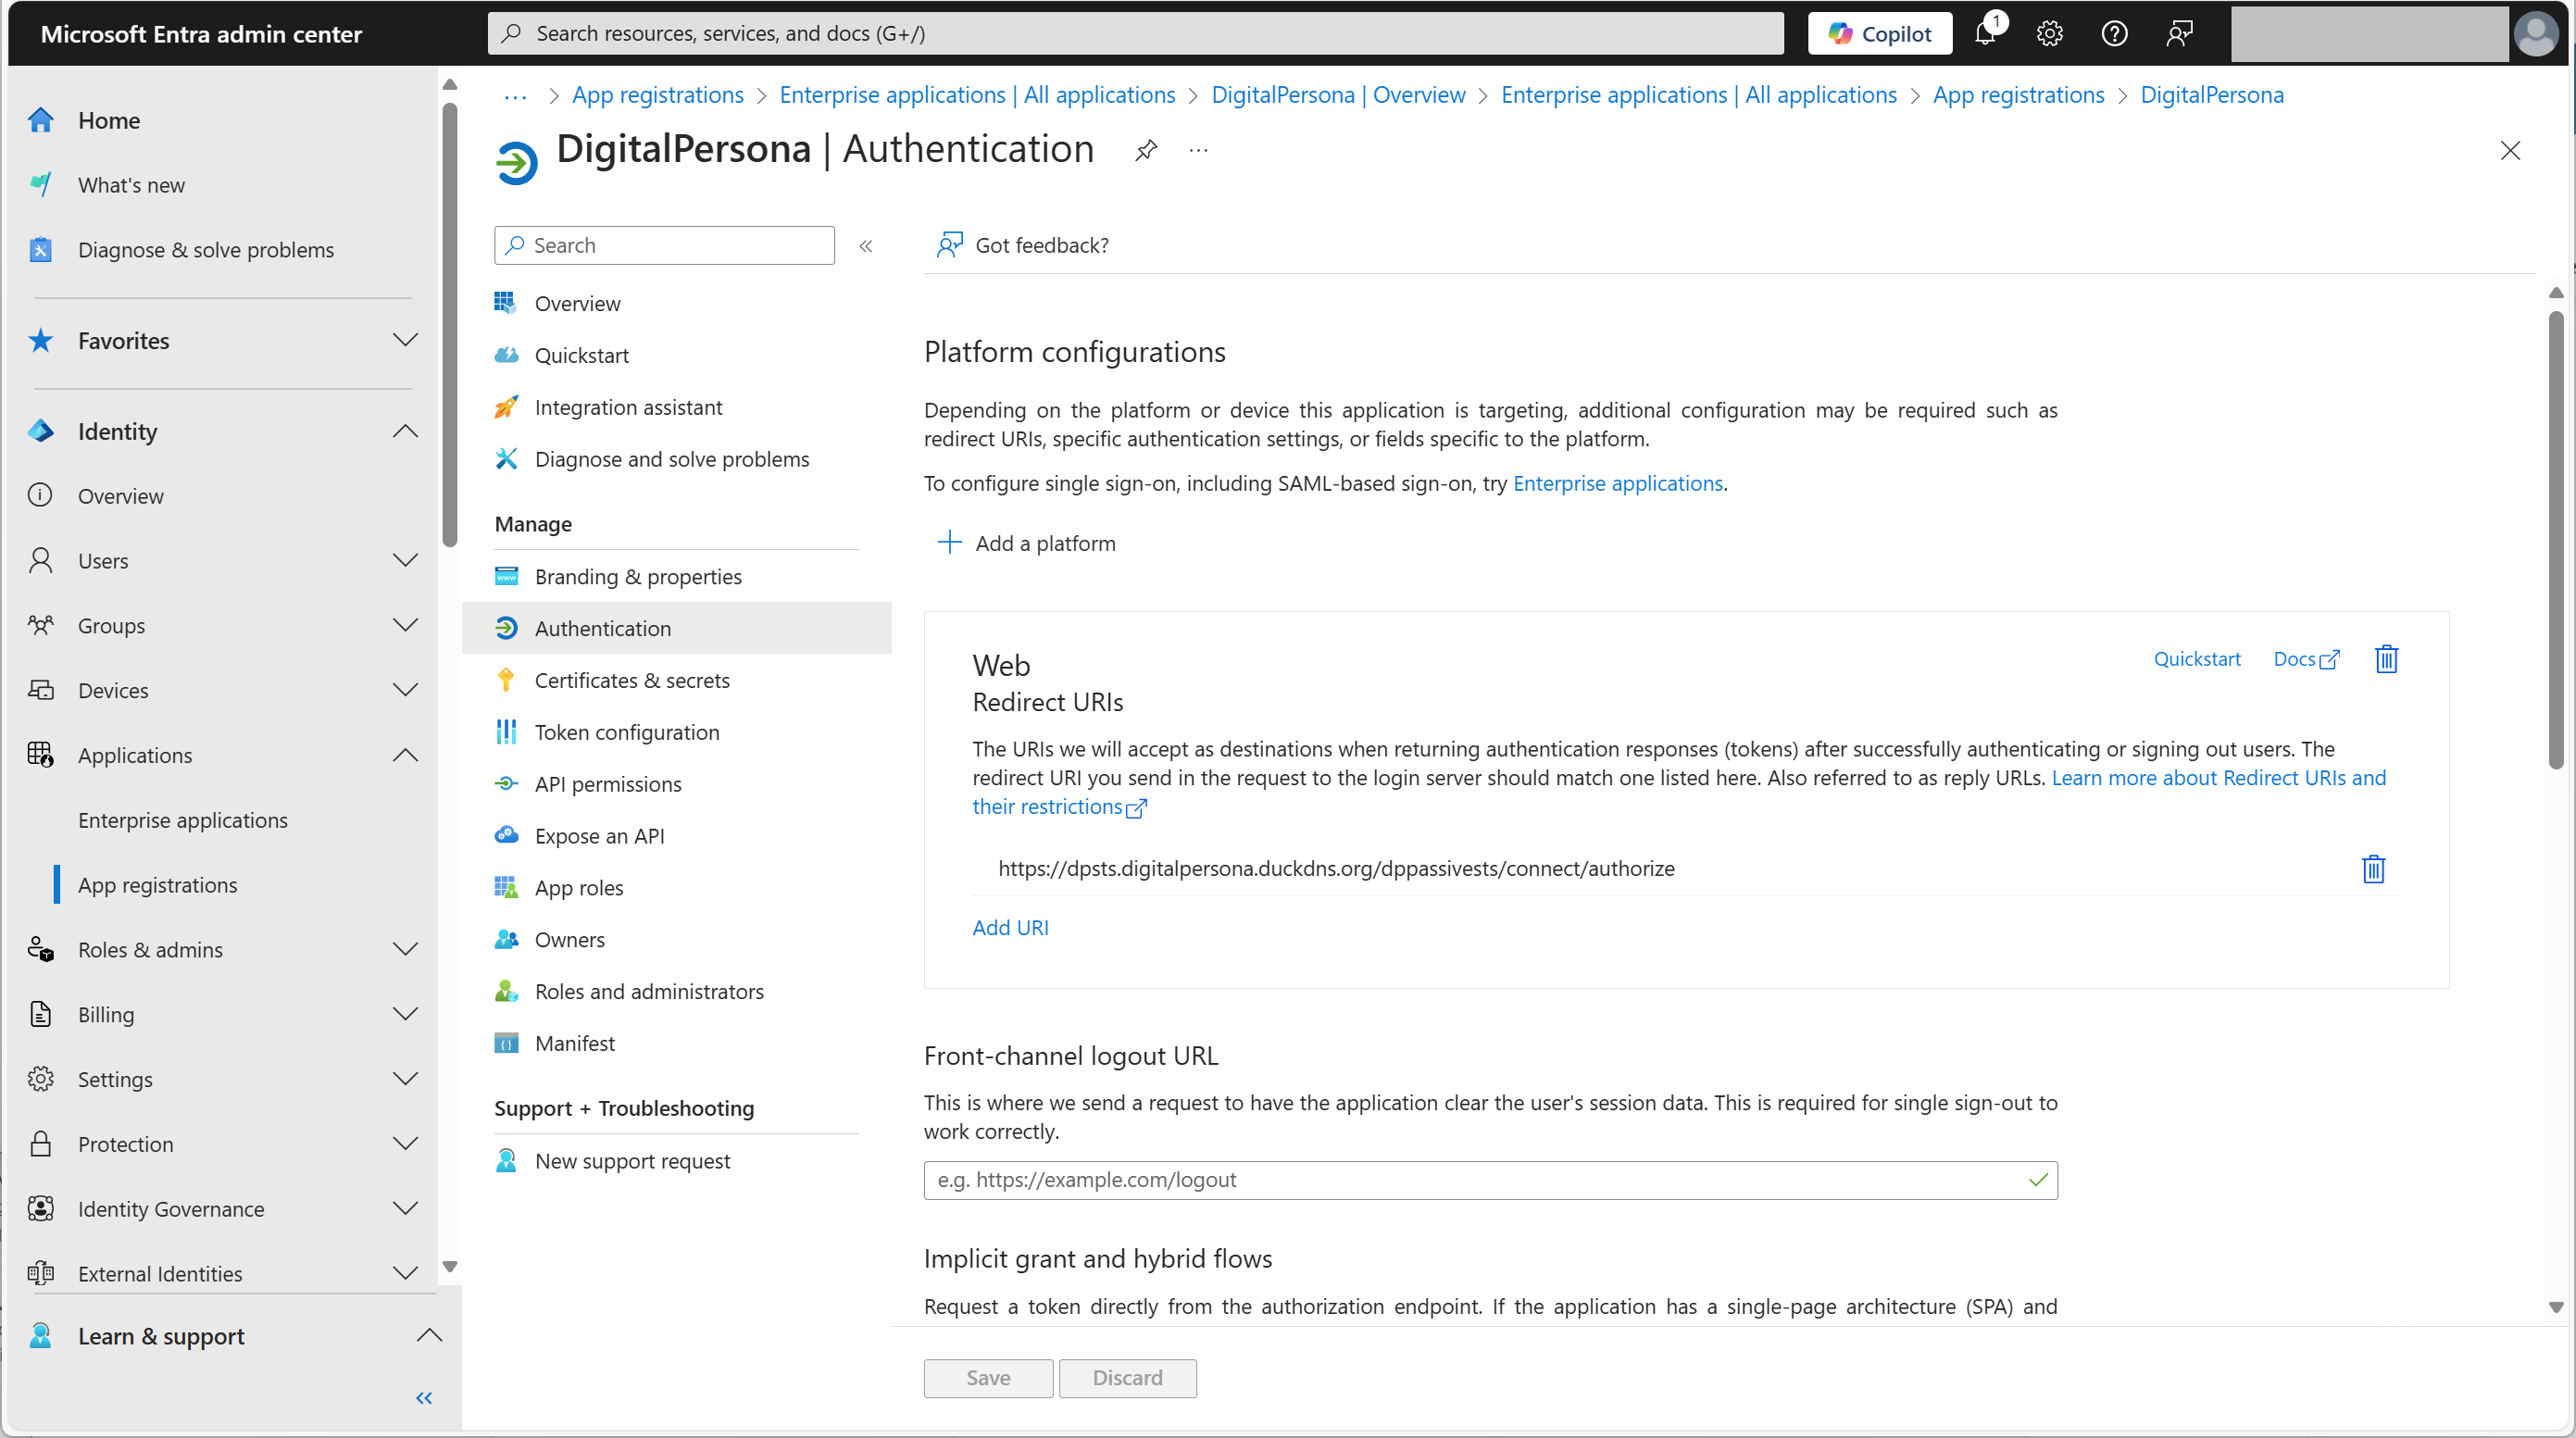Expand the Identity Governance section
The image size is (2576, 1438).
point(405,1208)
